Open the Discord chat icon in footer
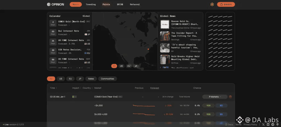 coord(268,125)
